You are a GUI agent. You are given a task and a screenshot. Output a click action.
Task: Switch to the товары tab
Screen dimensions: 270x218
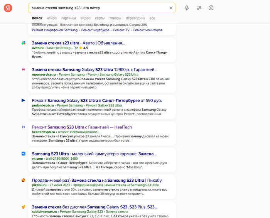tap(115, 18)
